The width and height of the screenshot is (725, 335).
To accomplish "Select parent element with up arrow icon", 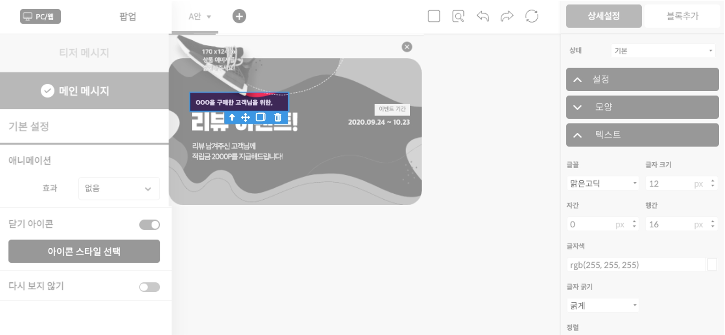I will pos(232,117).
